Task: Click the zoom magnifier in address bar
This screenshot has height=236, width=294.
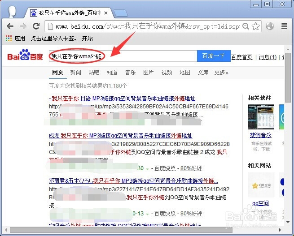Action: pos(246,26)
